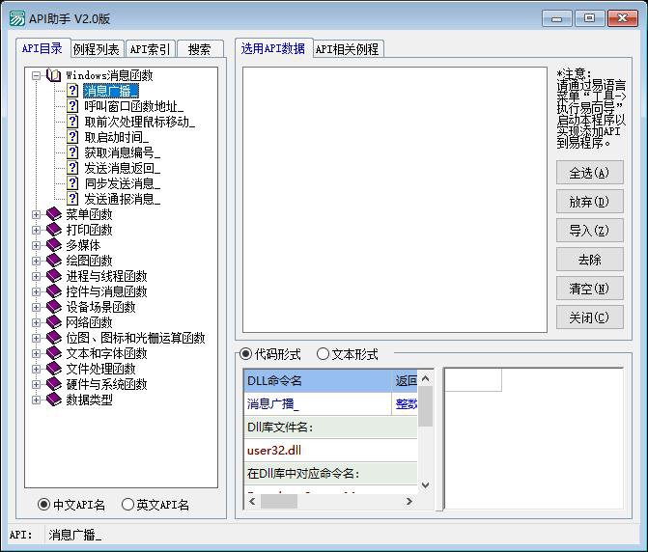Click the DLL table scroll-left arrow
The width and height of the screenshot is (648, 552).
coord(252,501)
